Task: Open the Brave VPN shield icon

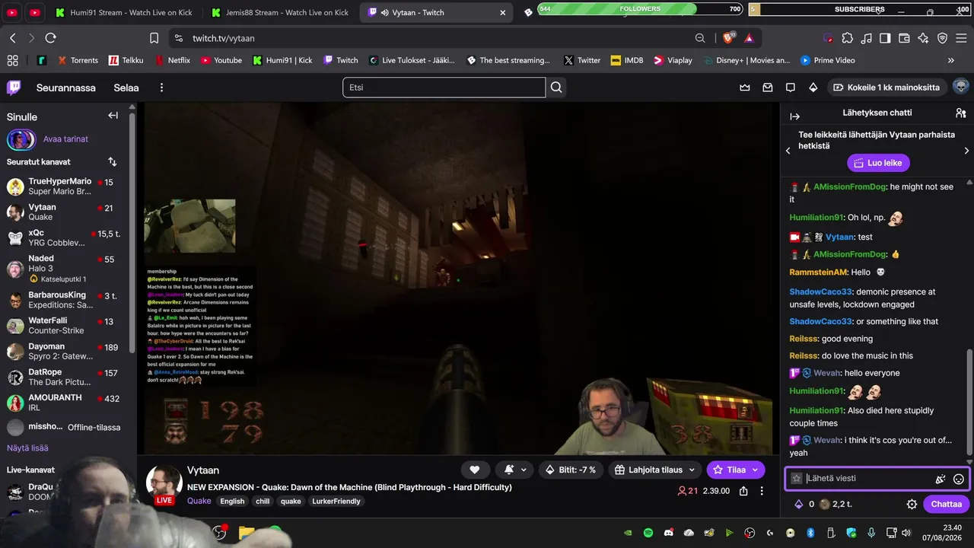Action: click(942, 38)
